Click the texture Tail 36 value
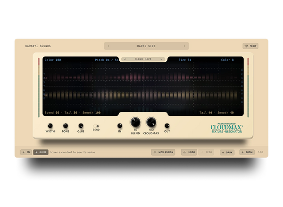The height and width of the screenshot is (207, 283). (x=71, y=113)
